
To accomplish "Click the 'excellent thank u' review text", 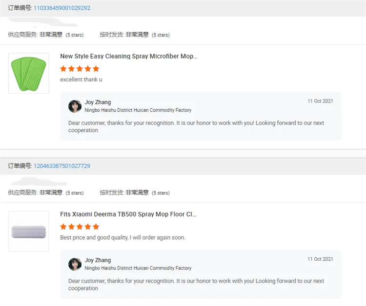I will coord(81,80).
